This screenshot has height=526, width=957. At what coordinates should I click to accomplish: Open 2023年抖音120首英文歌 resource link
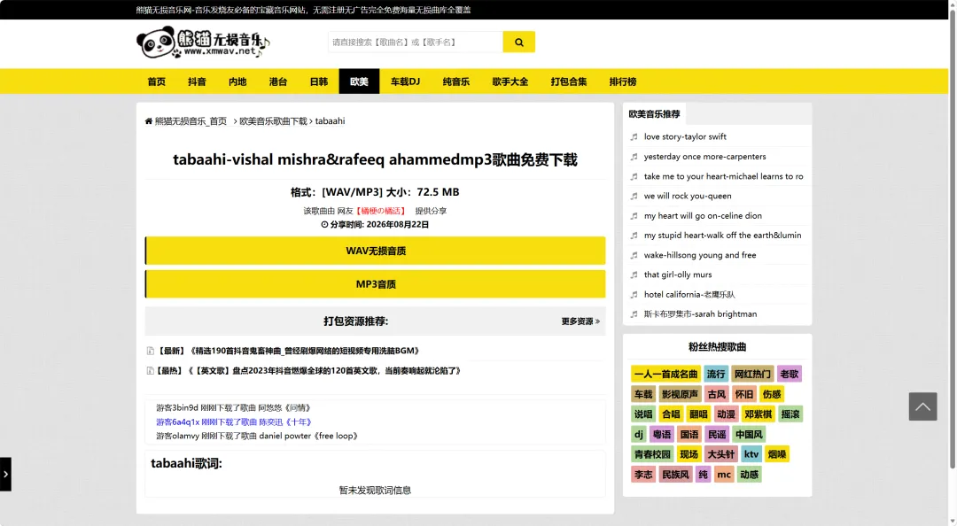coord(309,370)
